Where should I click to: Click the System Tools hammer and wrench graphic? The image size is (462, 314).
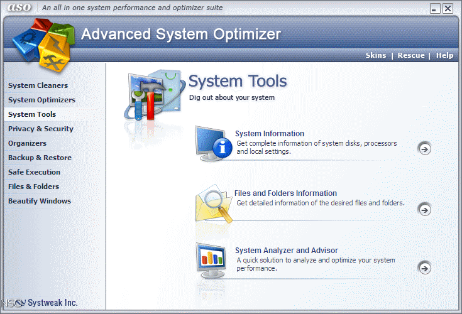(x=154, y=95)
